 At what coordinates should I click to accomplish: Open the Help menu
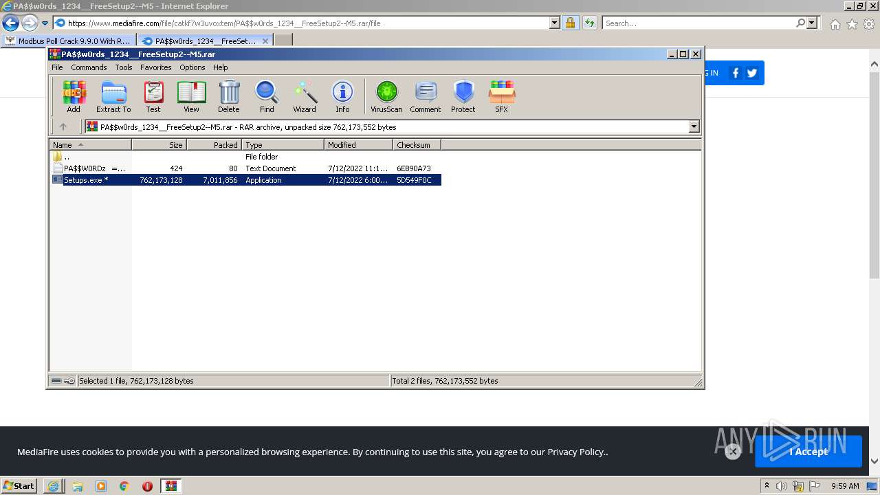[x=221, y=67]
